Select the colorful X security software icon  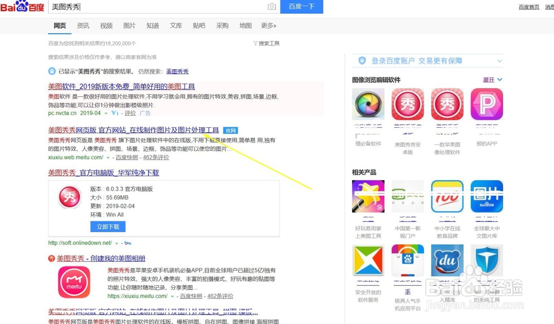[368, 260]
